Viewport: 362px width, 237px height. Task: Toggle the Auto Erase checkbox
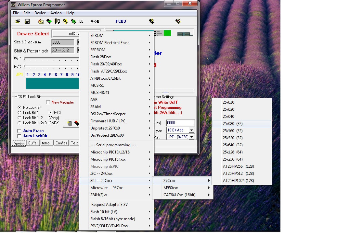click(19, 131)
